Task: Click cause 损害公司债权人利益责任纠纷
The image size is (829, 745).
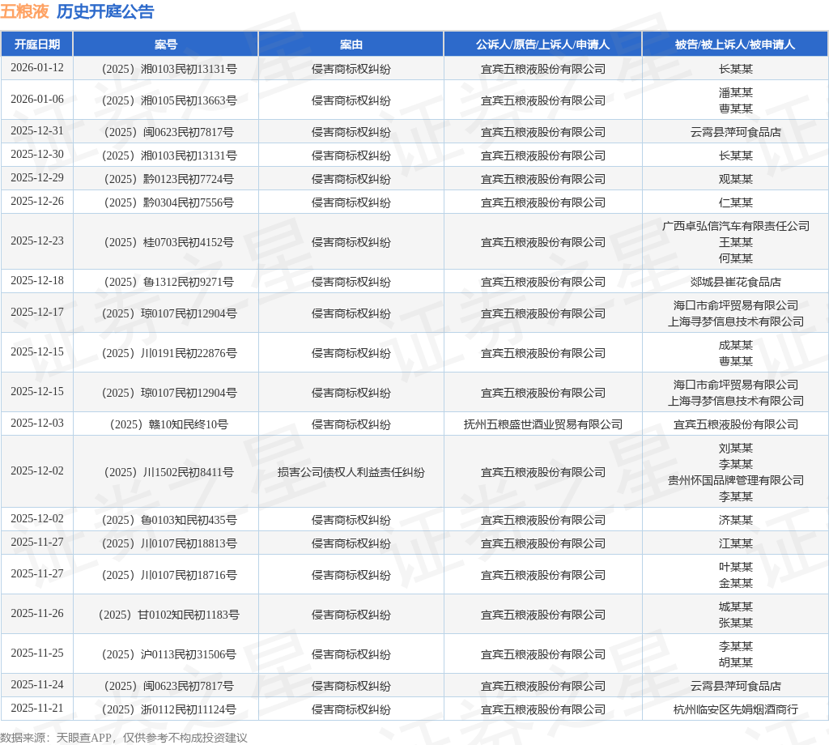Action: coord(351,472)
